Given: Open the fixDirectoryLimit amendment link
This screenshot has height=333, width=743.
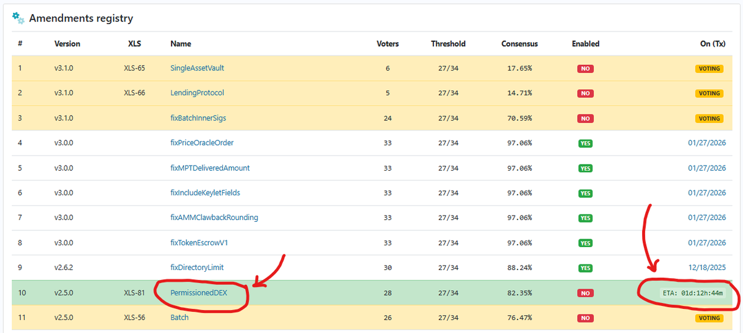Looking at the screenshot, I should 197,268.
